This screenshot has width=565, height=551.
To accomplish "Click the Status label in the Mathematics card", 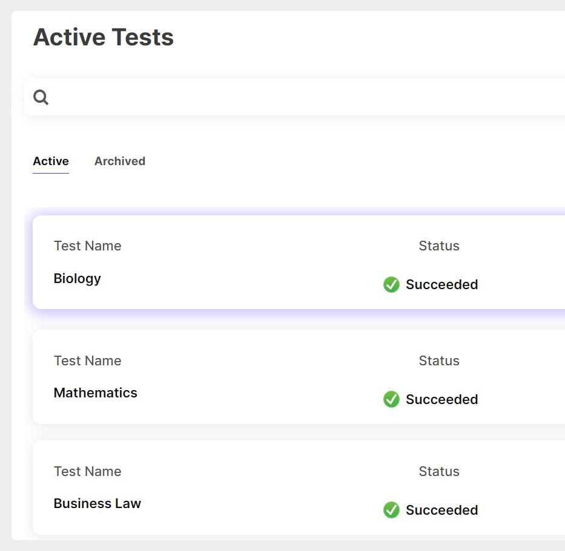I will (439, 360).
